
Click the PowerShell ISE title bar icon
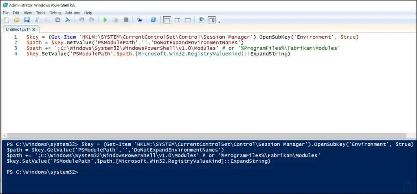(x=5, y=5)
